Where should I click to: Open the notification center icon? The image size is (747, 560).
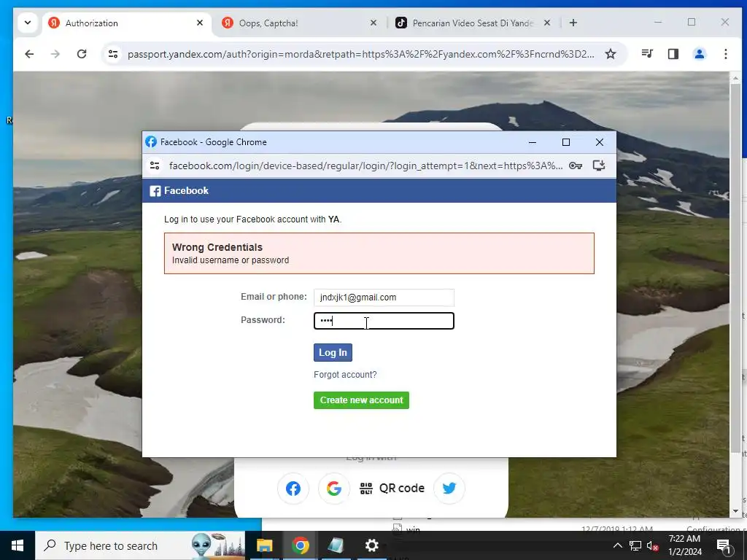724,545
